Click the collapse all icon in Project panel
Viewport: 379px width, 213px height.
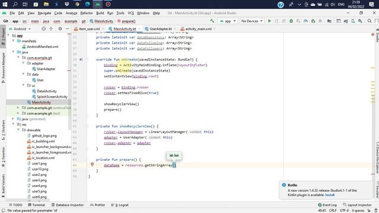point(51,29)
